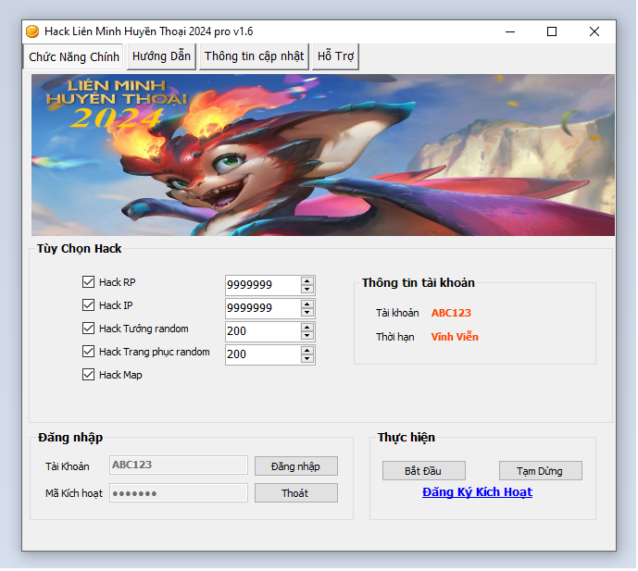Screen dimensions: 638x571
Task: Click the Mã Kích hoạt password field
Action: pos(178,493)
